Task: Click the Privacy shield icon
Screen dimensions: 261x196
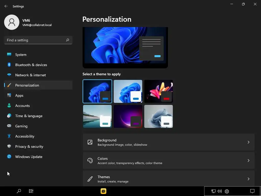Action: 9,146
